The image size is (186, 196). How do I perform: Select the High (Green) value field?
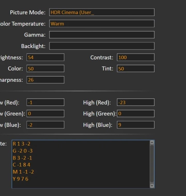click(135, 113)
